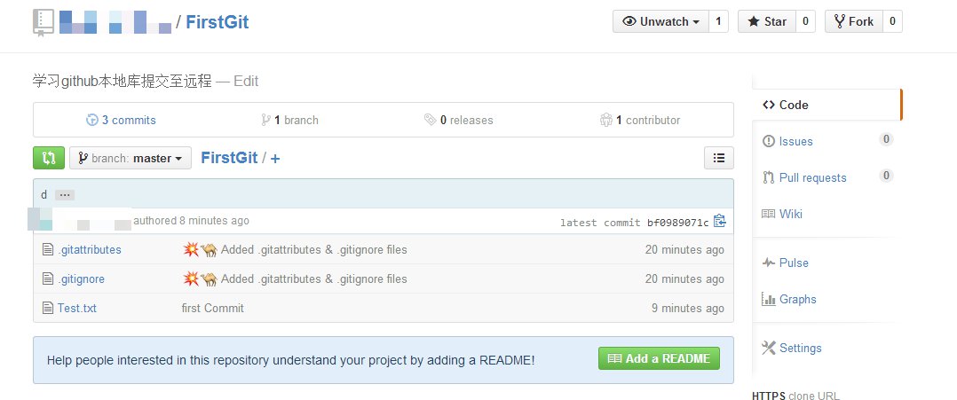Viewport: 957px width, 400px height.
Task: Click the '9 minutes ago' timestamp
Action: tap(688, 308)
